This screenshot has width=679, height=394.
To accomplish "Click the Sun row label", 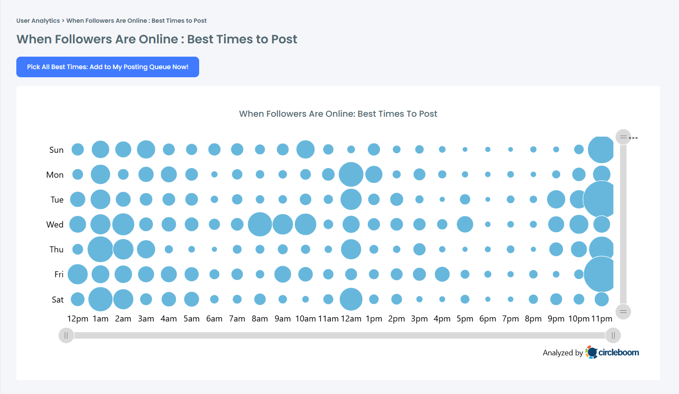I will [x=56, y=150].
